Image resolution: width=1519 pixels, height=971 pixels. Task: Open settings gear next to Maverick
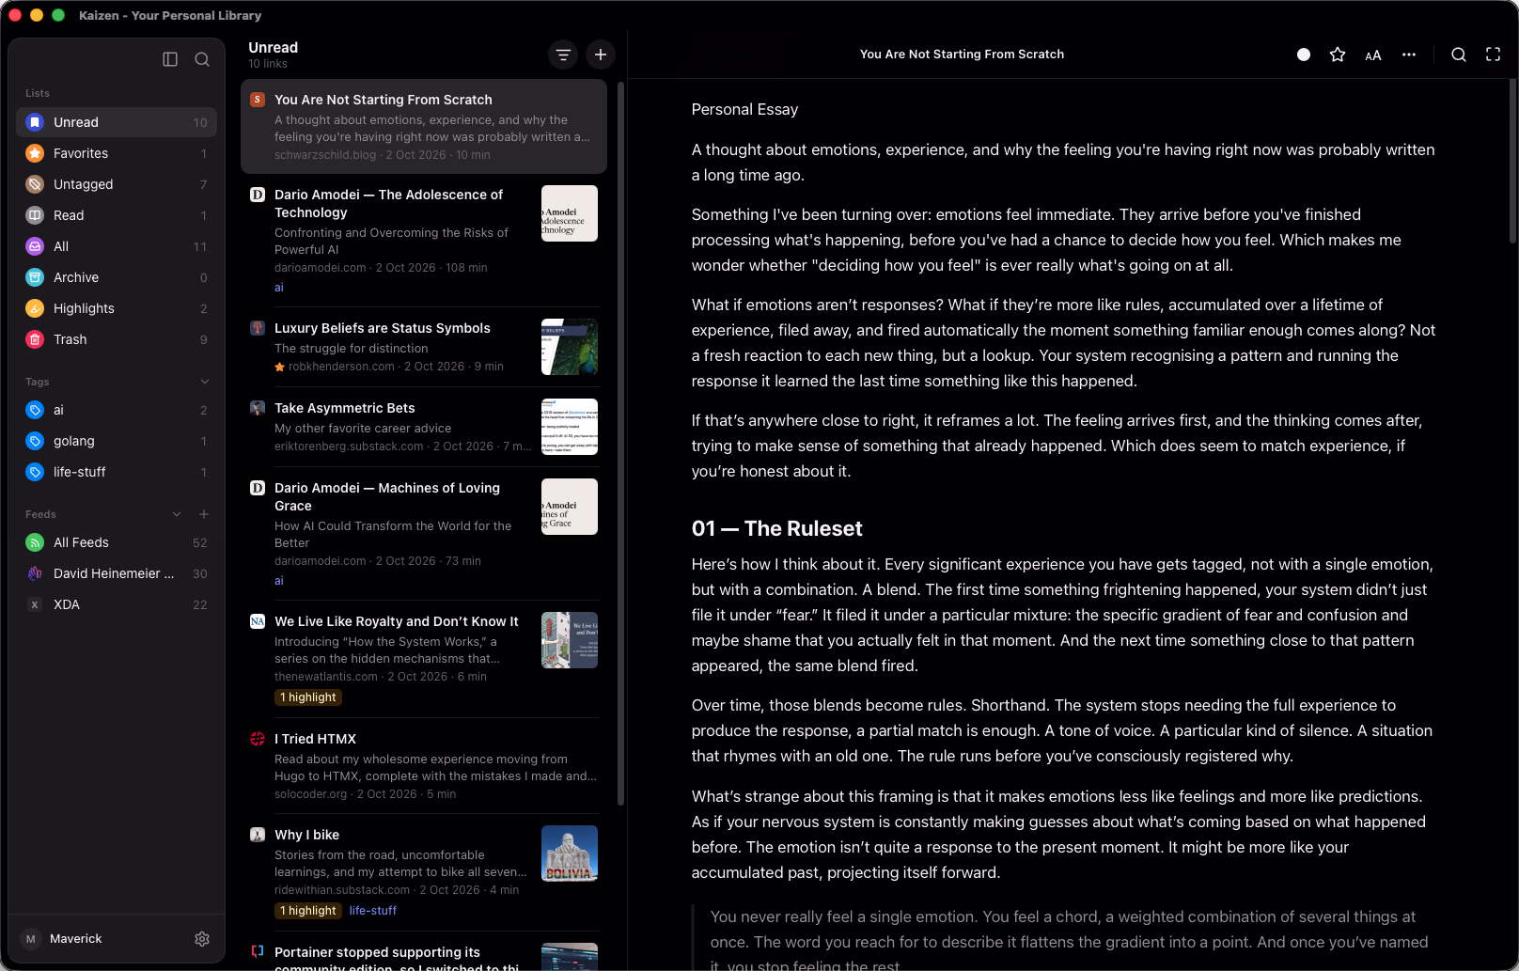[202, 939]
